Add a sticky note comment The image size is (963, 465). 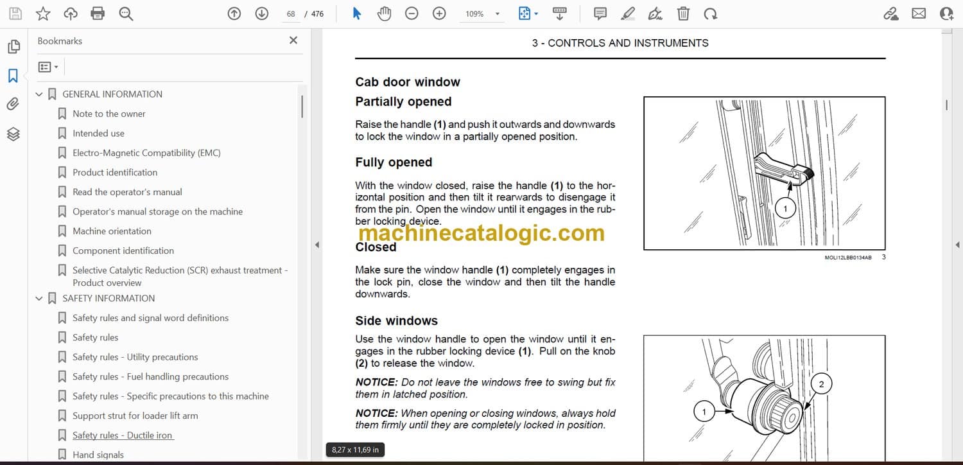(600, 13)
